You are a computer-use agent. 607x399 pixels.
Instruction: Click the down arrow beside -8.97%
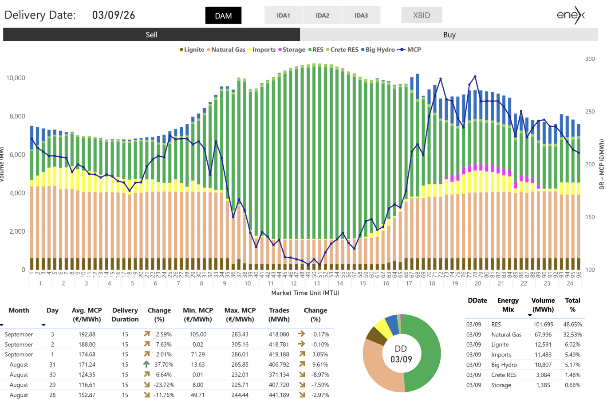click(302, 375)
